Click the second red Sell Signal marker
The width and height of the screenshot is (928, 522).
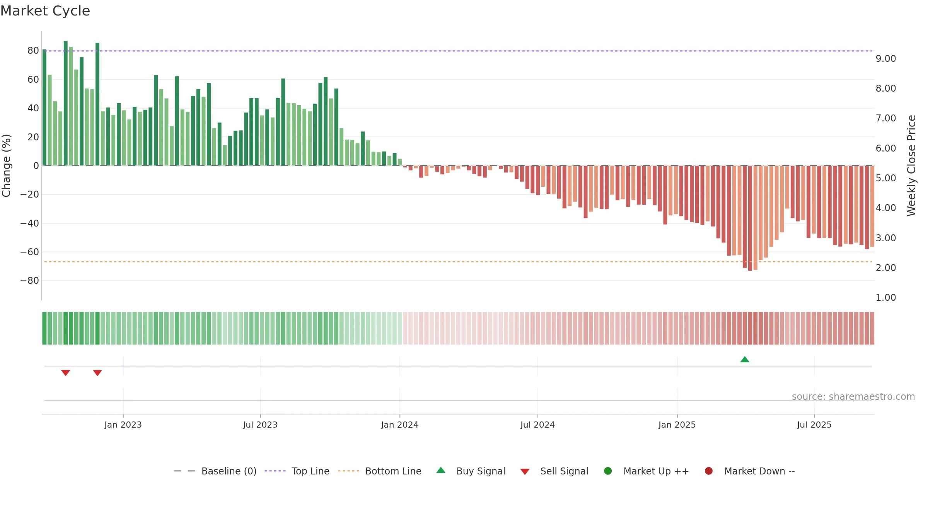97,373
